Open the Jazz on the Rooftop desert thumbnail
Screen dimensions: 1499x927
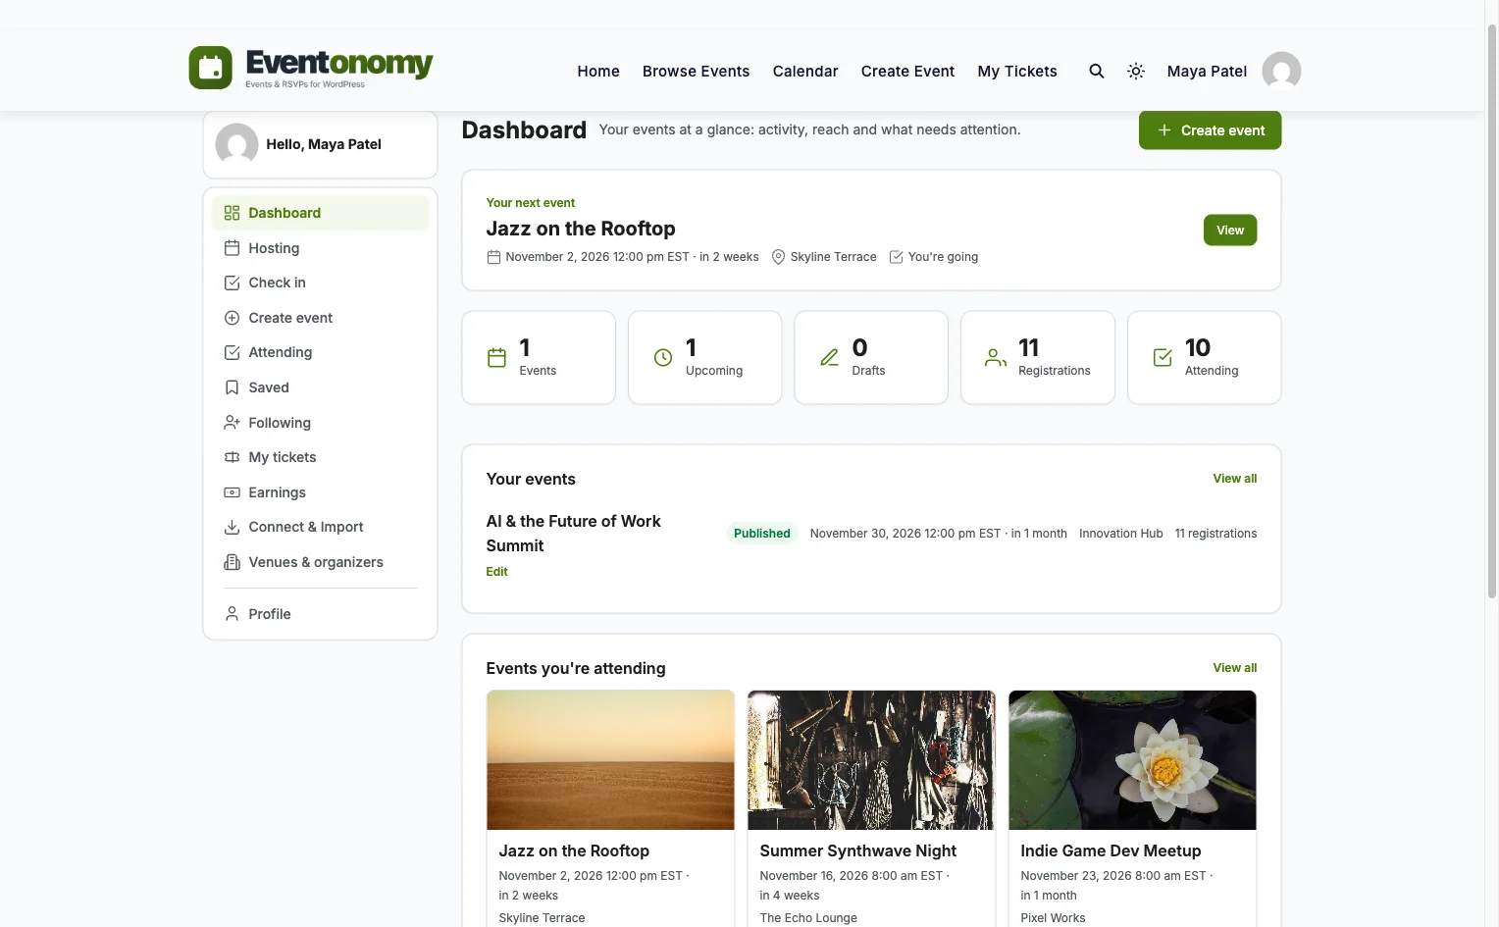coord(610,760)
